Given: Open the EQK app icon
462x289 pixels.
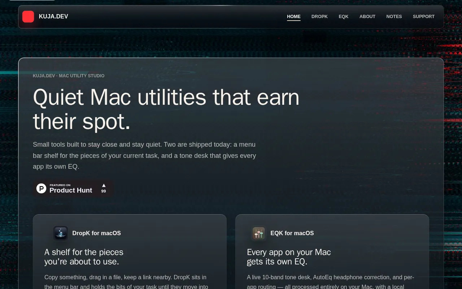Looking at the screenshot, I should click(259, 233).
